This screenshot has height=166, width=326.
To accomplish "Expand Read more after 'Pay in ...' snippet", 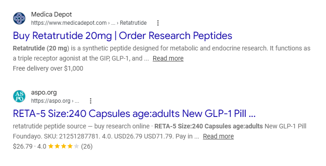I will click(x=218, y=136).
